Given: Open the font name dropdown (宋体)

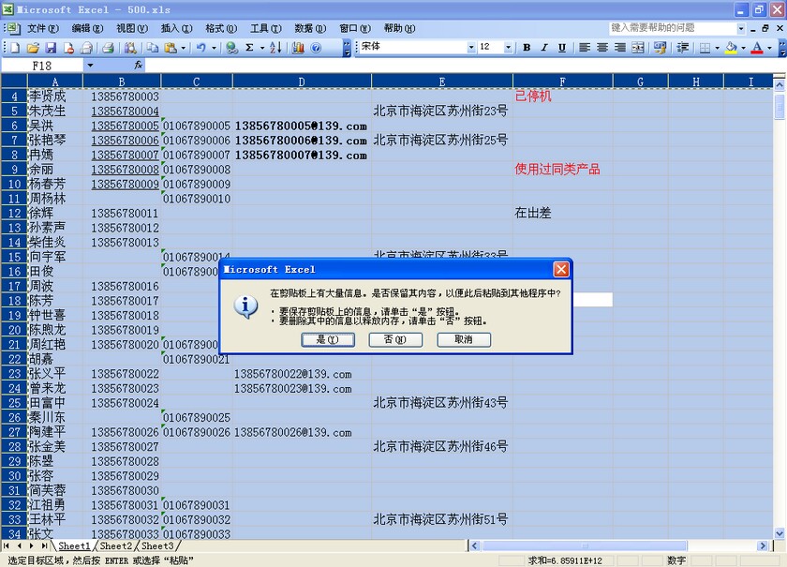Looking at the screenshot, I should pyautogui.click(x=470, y=47).
